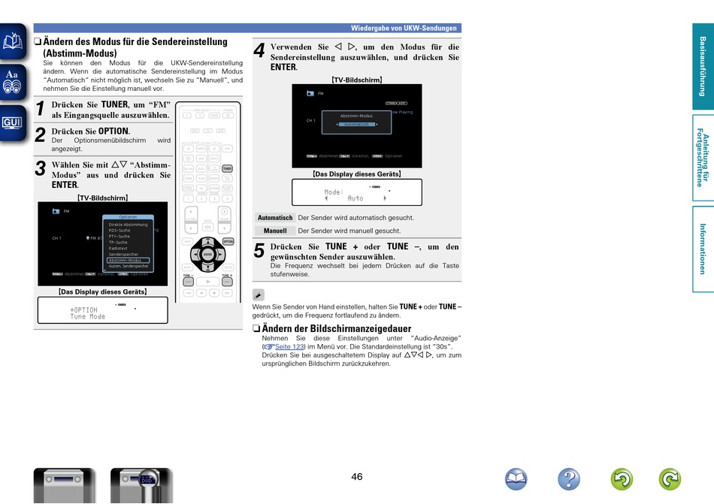Click the TUNER button on remote illustration

coord(227,168)
